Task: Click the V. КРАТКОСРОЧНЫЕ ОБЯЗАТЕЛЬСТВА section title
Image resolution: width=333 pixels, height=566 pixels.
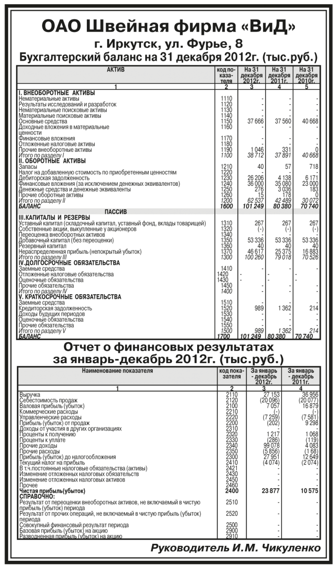Action: coord(70,297)
